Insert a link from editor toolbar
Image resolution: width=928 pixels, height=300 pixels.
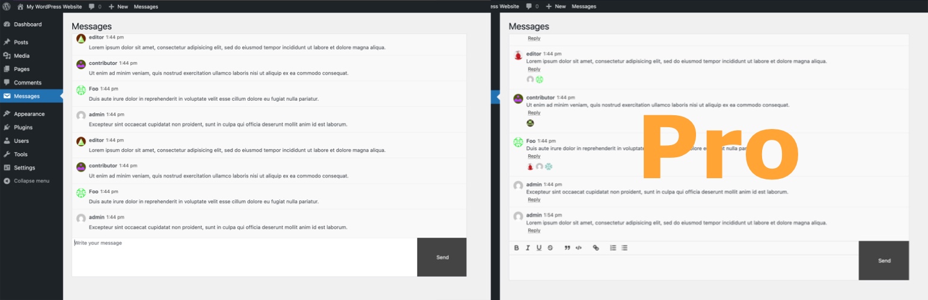click(x=596, y=248)
